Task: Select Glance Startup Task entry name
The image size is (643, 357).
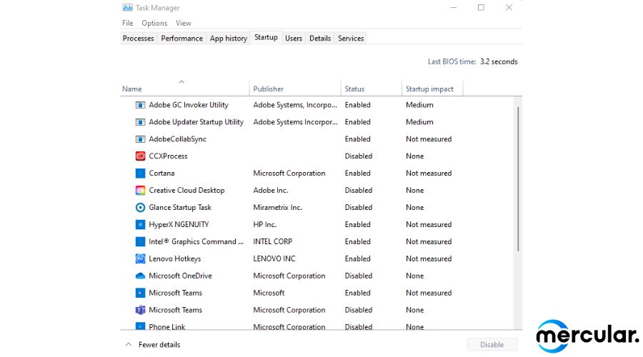Action: [180, 207]
